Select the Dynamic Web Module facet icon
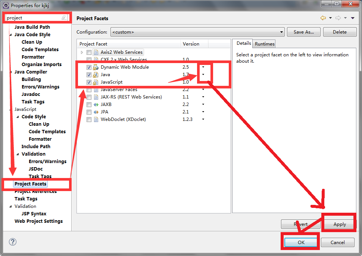Screen dimensions: 362x256 point(96,67)
